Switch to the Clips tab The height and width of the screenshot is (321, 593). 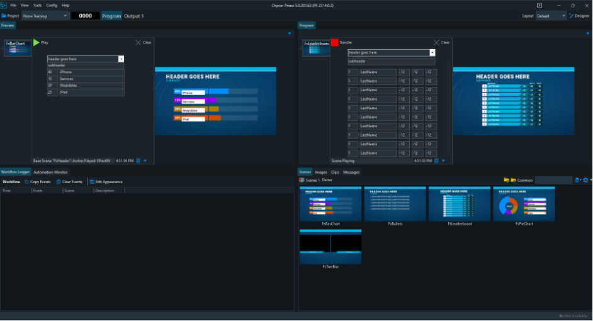[335, 172]
